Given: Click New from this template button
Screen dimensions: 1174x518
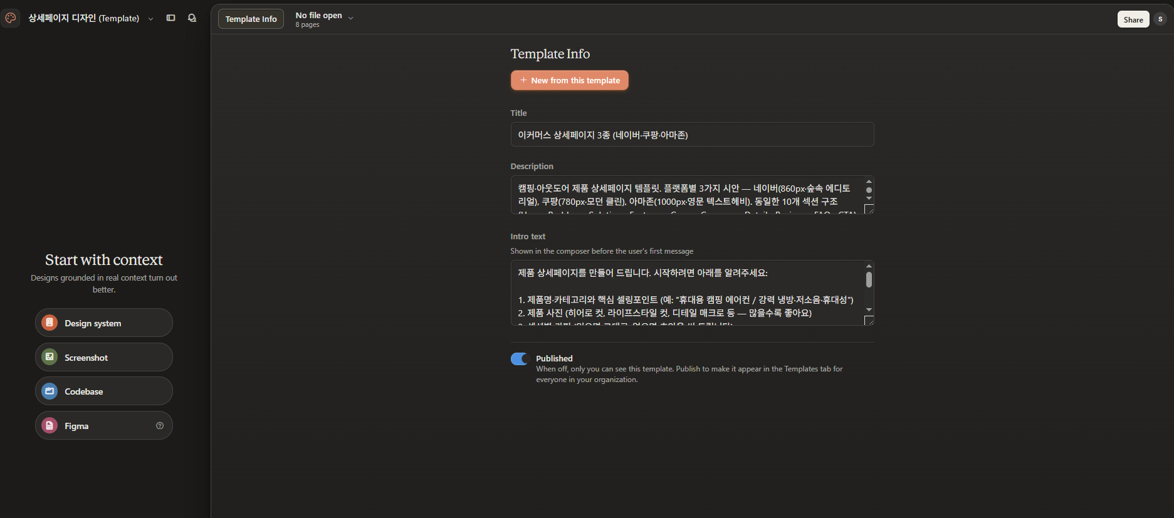Looking at the screenshot, I should click(x=569, y=80).
